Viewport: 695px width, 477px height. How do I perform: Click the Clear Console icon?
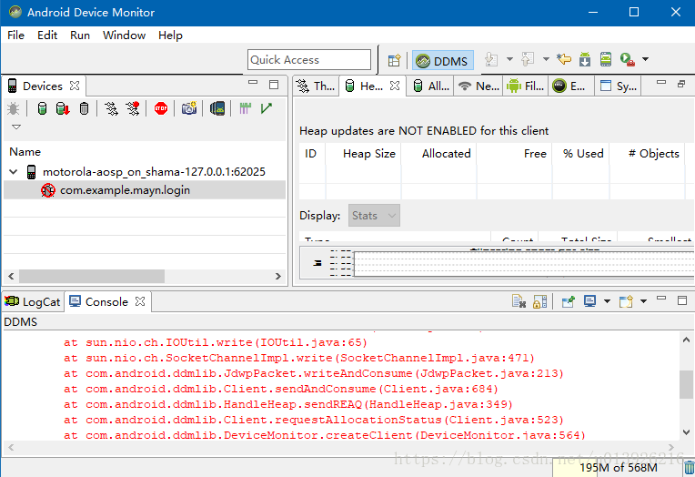pos(519,301)
